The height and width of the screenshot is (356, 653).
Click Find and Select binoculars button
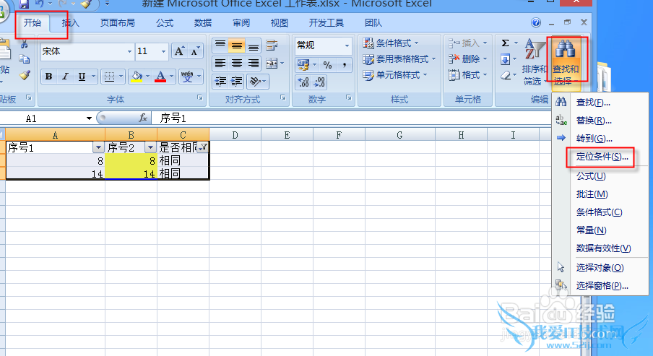coord(565,61)
